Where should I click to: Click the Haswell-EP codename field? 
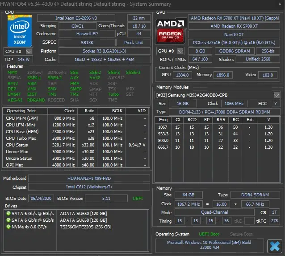(x=87, y=34)
